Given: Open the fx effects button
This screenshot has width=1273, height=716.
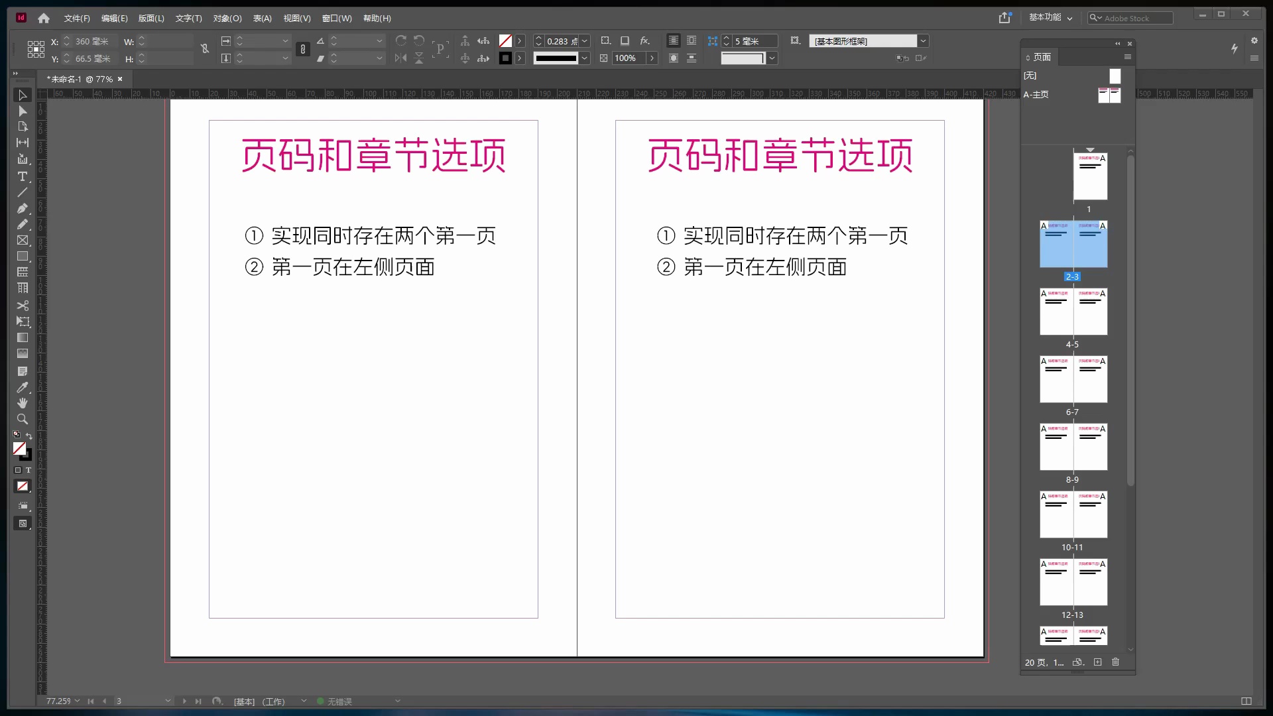Looking at the screenshot, I should click(644, 41).
